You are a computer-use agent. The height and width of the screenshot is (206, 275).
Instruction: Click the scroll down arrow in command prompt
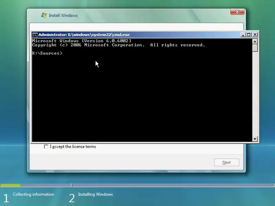coord(255,139)
